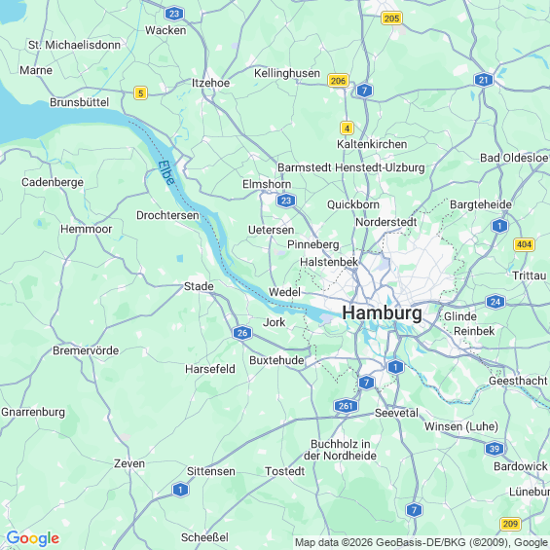
Task: Click the A21 highway shield
Action: 484,80
